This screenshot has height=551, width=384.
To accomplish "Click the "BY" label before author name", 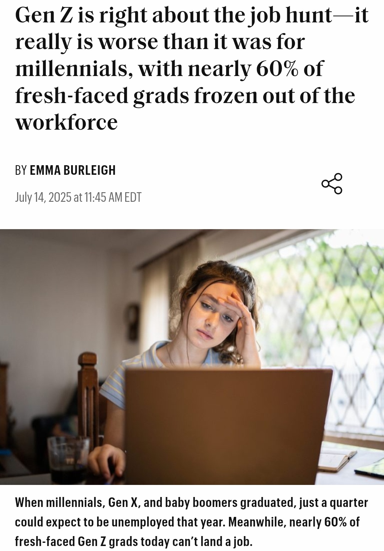I will [x=21, y=170].
